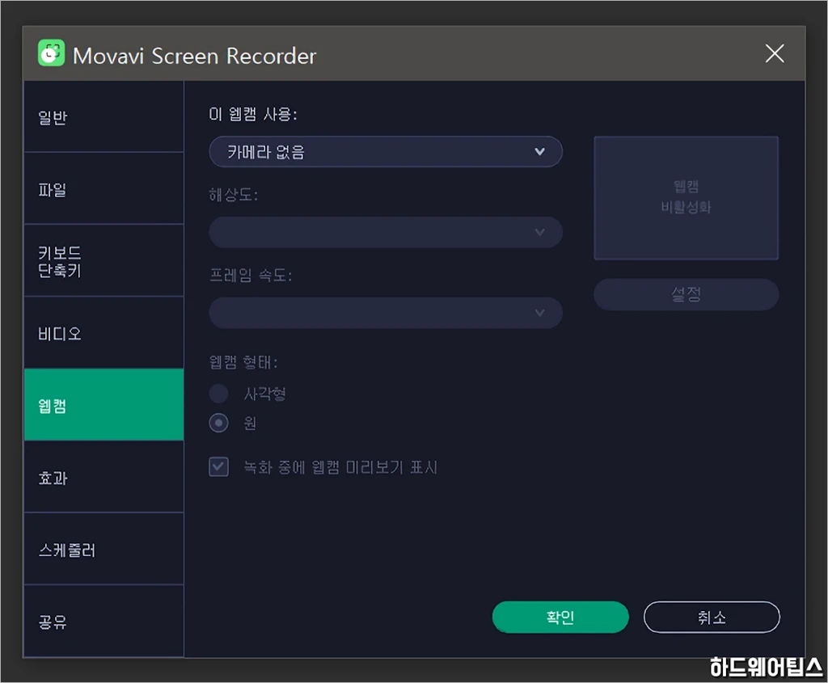Viewport: 828px width, 683px height.
Task: Open the 키보드 단축키 tab
Action: [x=103, y=261]
